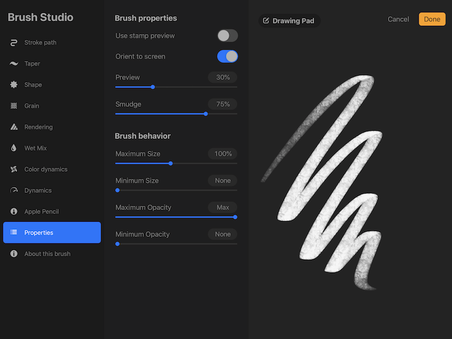
Task: Go to the Rendering section
Action: click(x=52, y=127)
